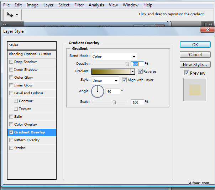Toggle the Preview checkbox
The width and height of the screenshot is (215, 190).
pos(187,73)
